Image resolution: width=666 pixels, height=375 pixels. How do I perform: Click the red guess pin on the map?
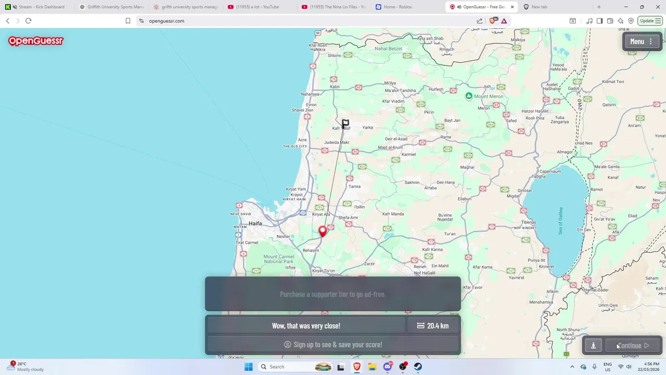(323, 232)
